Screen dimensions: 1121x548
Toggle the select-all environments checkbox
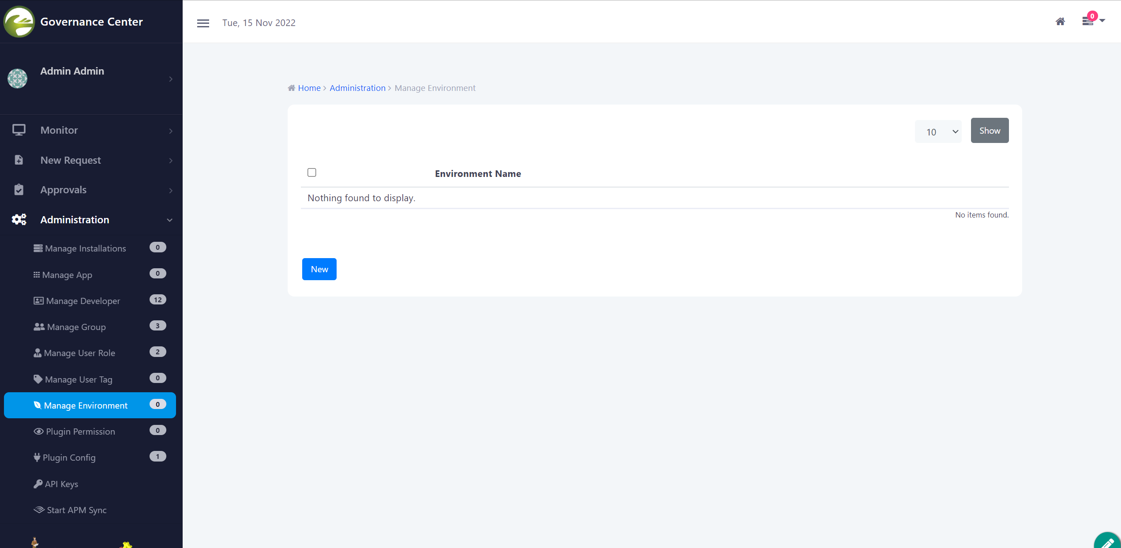coord(312,173)
